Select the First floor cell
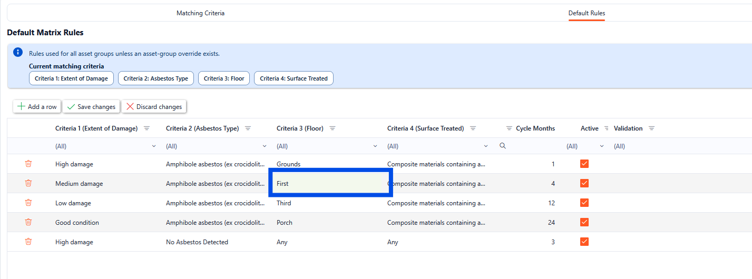The image size is (752, 279). point(329,184)
